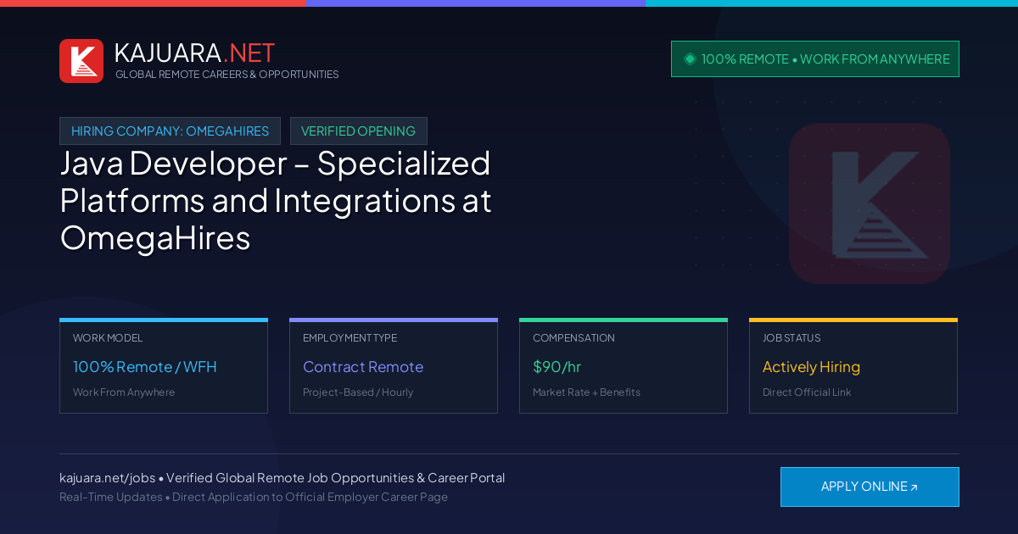Click the Contract Remote value
This screenshot has width=1018, height=534.
[363, 367]
